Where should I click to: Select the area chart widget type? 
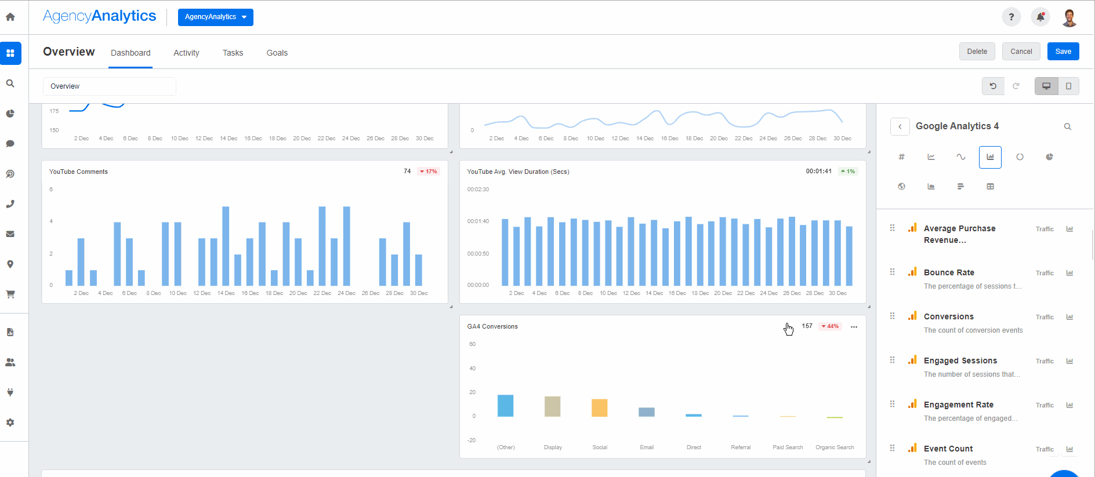tap(931, 187)
